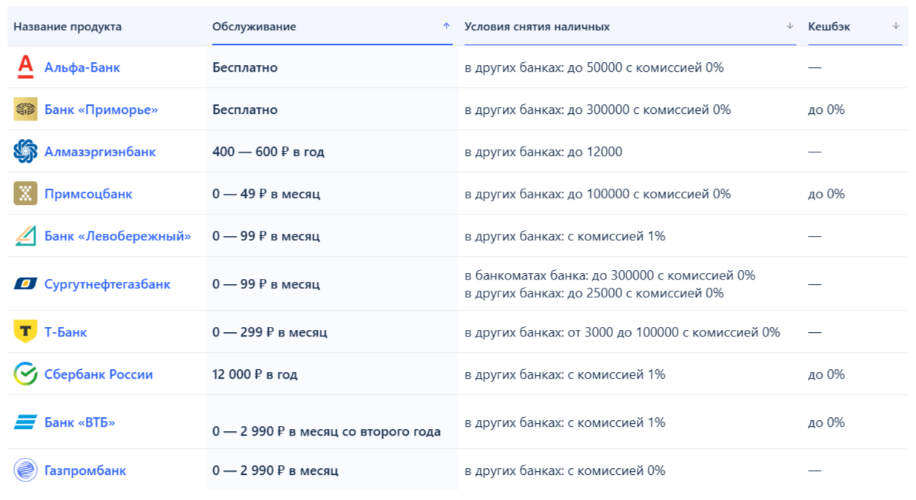Click the Газпромбанк round logo icon
This screenshot has width=916, height=500.
coord(25,470)
